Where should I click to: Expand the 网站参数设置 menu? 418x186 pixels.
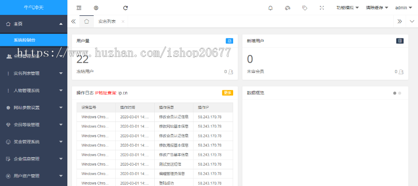pyautogui.click(x=33, y=108)
